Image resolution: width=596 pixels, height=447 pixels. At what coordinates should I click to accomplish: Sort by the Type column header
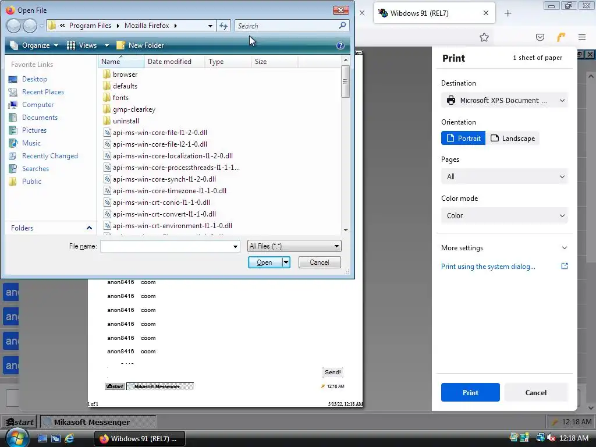tap(228, 62)
